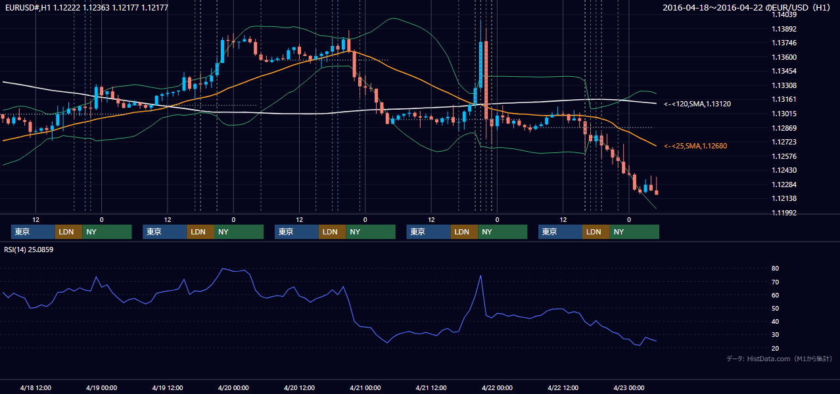Click the RSI scale value 50

775,308
